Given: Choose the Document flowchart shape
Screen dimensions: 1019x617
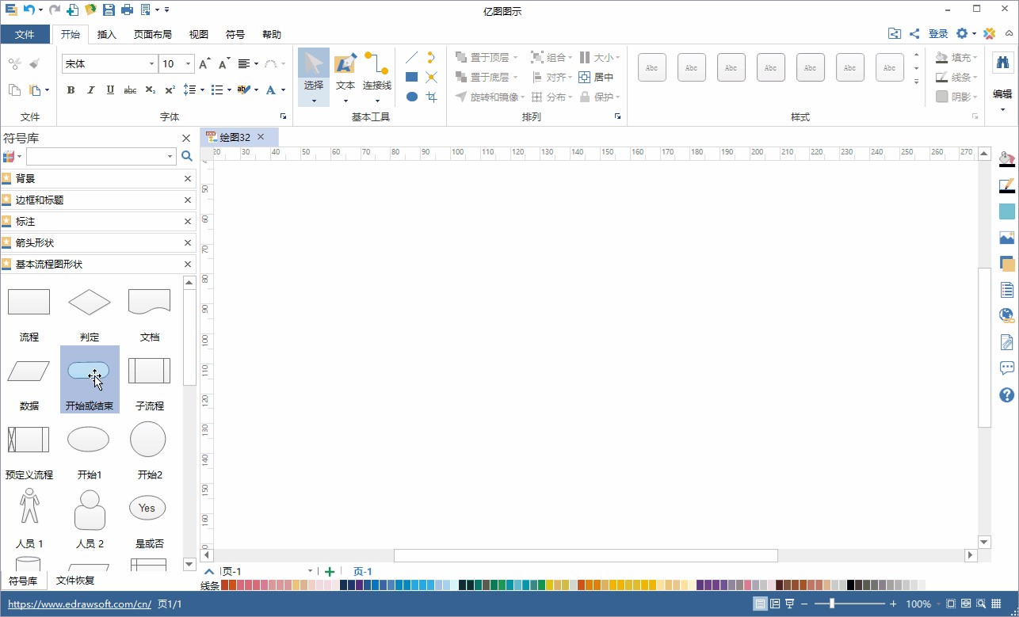Looking at the screenshot, I should tap(149, 303).
